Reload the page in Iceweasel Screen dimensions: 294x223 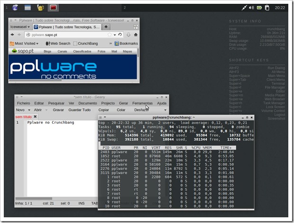coord(120,35)
